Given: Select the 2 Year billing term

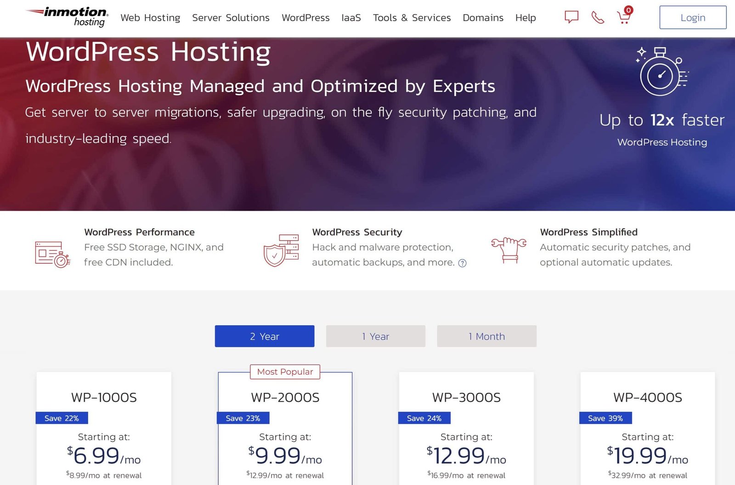Looking at the screenshot, I should [x=265, y=336].
